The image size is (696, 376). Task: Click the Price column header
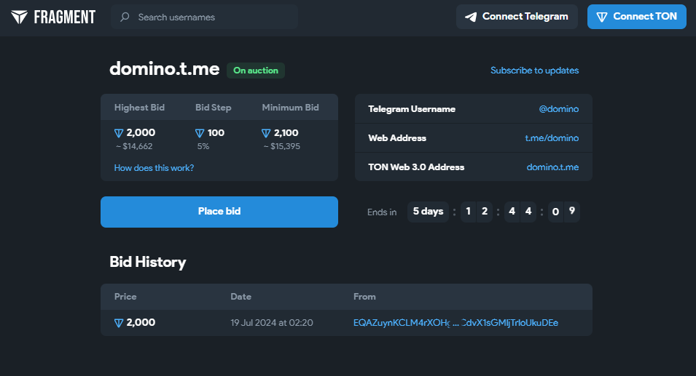[125, 297]
